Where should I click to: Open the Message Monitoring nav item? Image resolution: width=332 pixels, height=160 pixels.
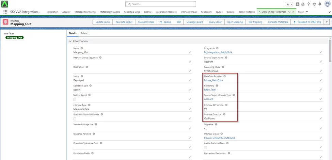tap(85, 12)
